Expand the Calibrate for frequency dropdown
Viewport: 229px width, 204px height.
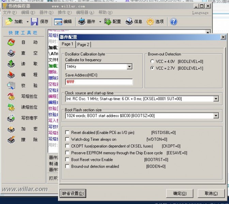129,67
